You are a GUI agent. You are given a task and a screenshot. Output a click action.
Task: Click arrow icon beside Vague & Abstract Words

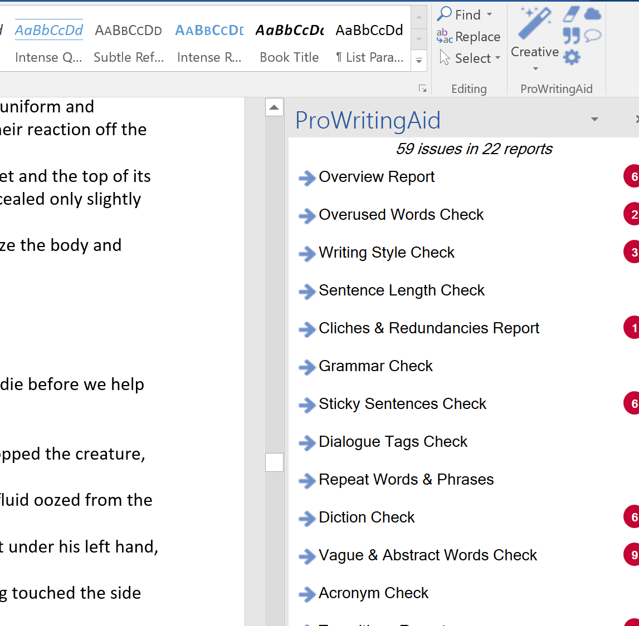[307, 556]
